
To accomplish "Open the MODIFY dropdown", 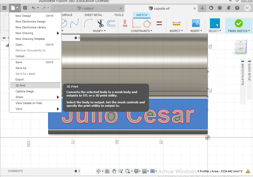I will (x=99, y=31).
